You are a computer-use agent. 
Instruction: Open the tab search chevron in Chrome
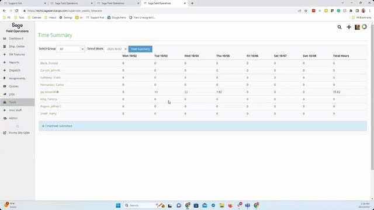tap(342, 3)
